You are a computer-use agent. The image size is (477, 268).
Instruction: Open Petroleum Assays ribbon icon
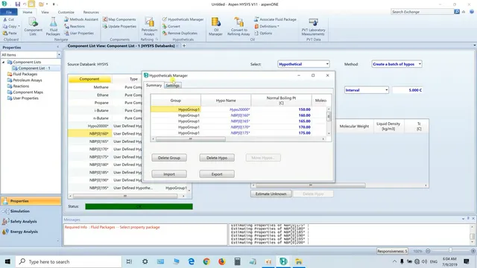(149, 27)
